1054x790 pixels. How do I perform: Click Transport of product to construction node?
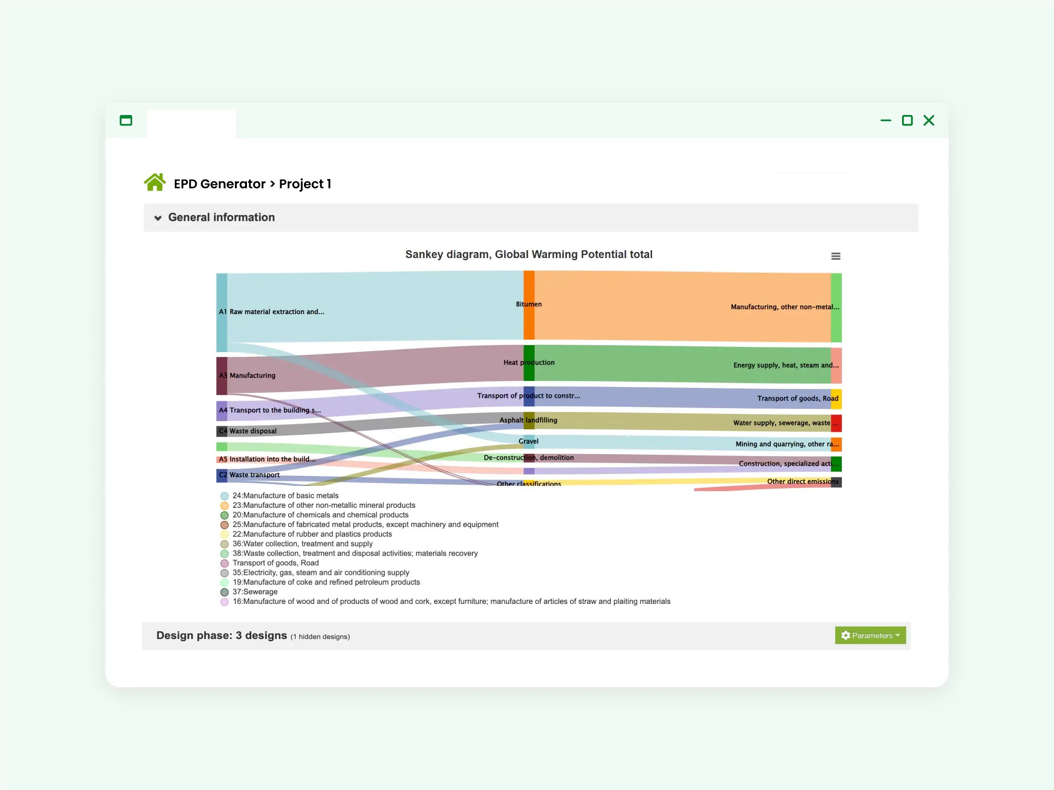pyautogui.click(x=529, y=396)
